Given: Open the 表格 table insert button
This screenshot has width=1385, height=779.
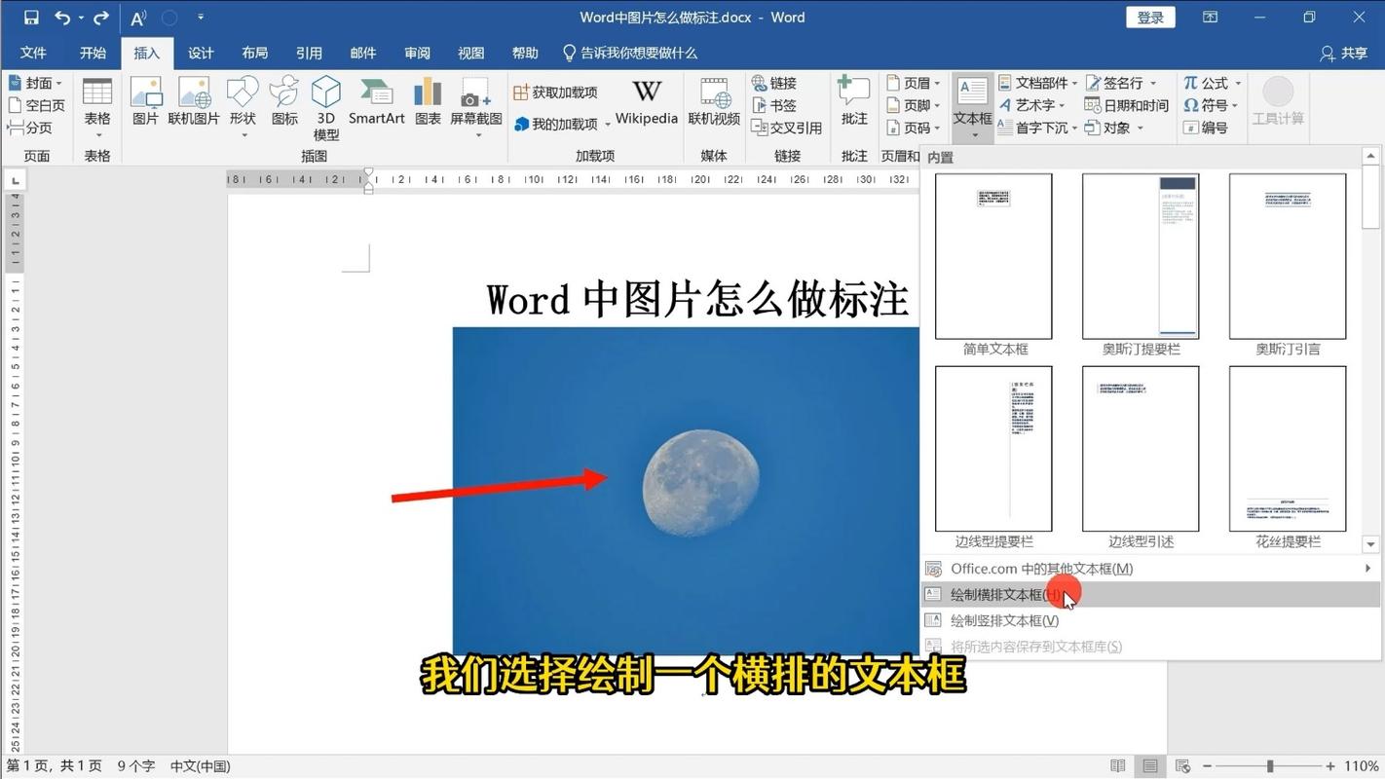Looking at the screenshot, I should 97,107.
